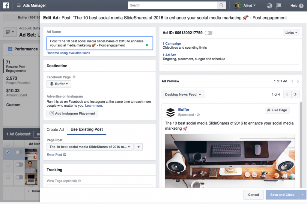Open the hamburger menu beside Ads Manager
Image resolution: width=307 pixels, height=204 pixels.
pos(19,5)
